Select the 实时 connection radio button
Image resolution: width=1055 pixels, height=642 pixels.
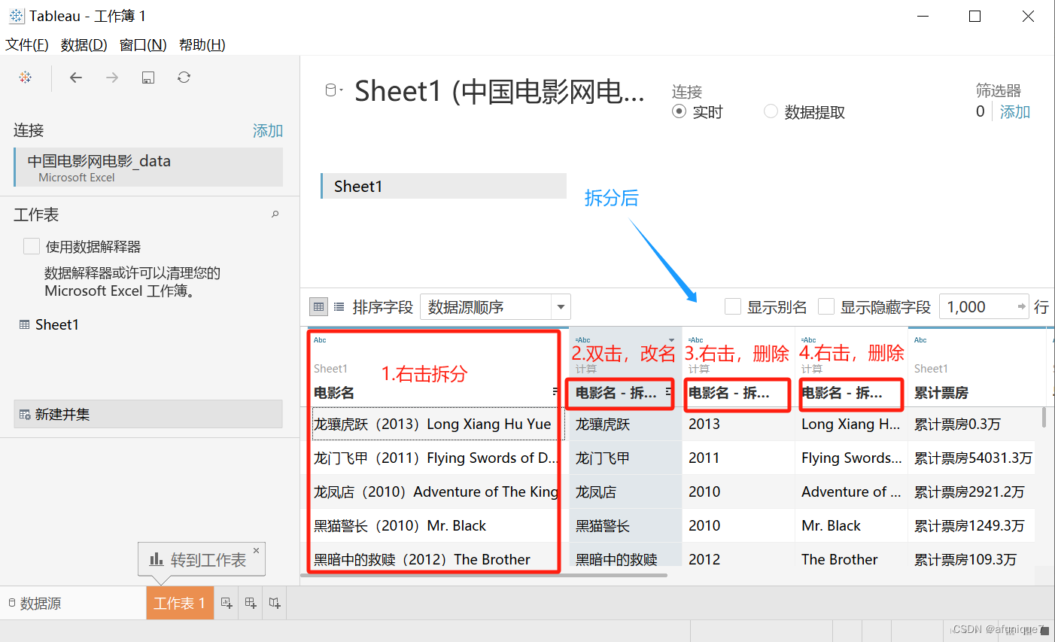679,111
